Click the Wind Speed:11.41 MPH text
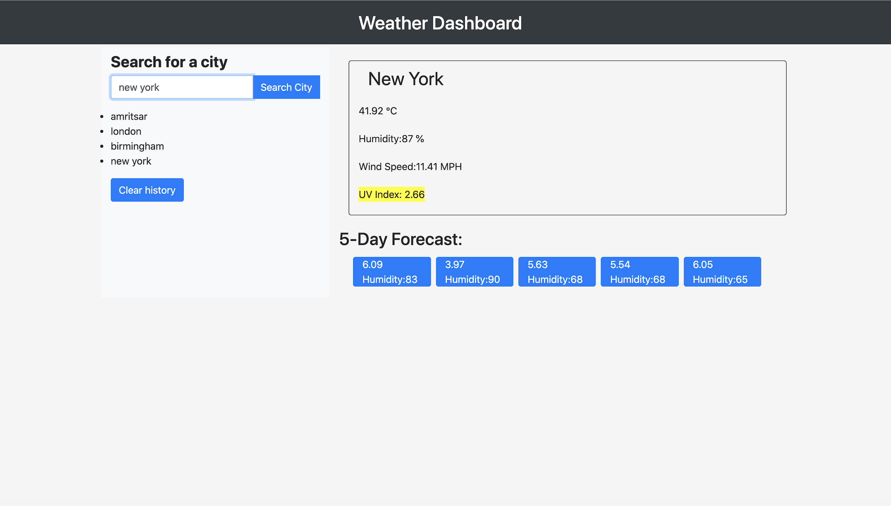 point(410,167)
